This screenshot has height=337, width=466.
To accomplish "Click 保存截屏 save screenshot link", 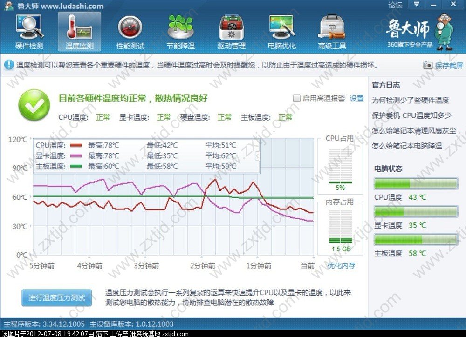I will tap(449, 65).
